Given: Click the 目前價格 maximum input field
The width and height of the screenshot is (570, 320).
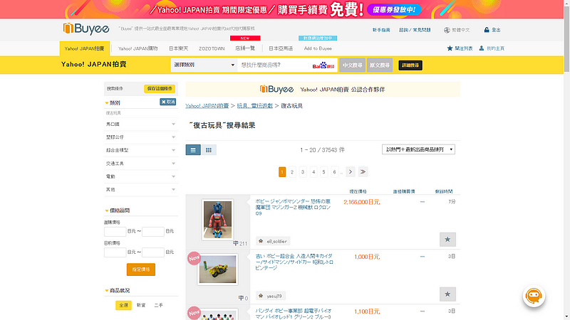Looking at the screenshot, I should 153,252.
